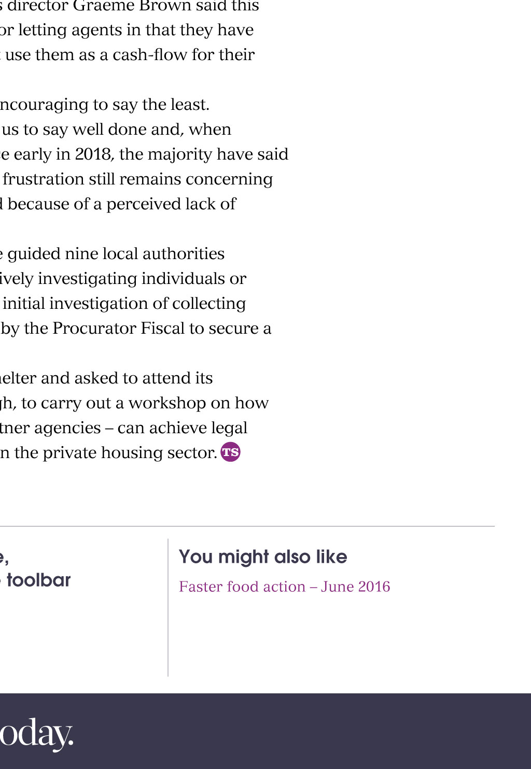Click the purple TS end-of-article icon
Image resolution: width=531 pixels, height=769 pixels.
click(230, 452)
